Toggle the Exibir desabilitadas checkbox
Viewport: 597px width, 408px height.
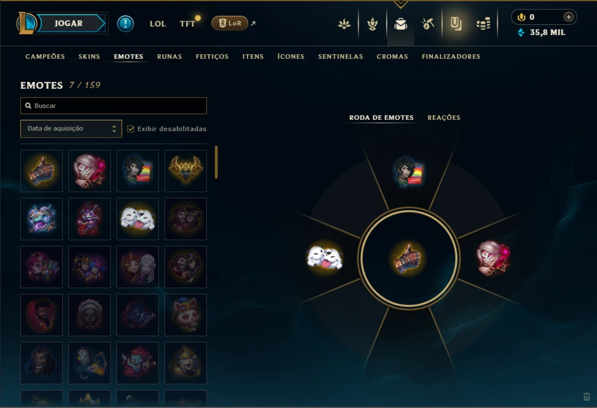coord(131,129)
